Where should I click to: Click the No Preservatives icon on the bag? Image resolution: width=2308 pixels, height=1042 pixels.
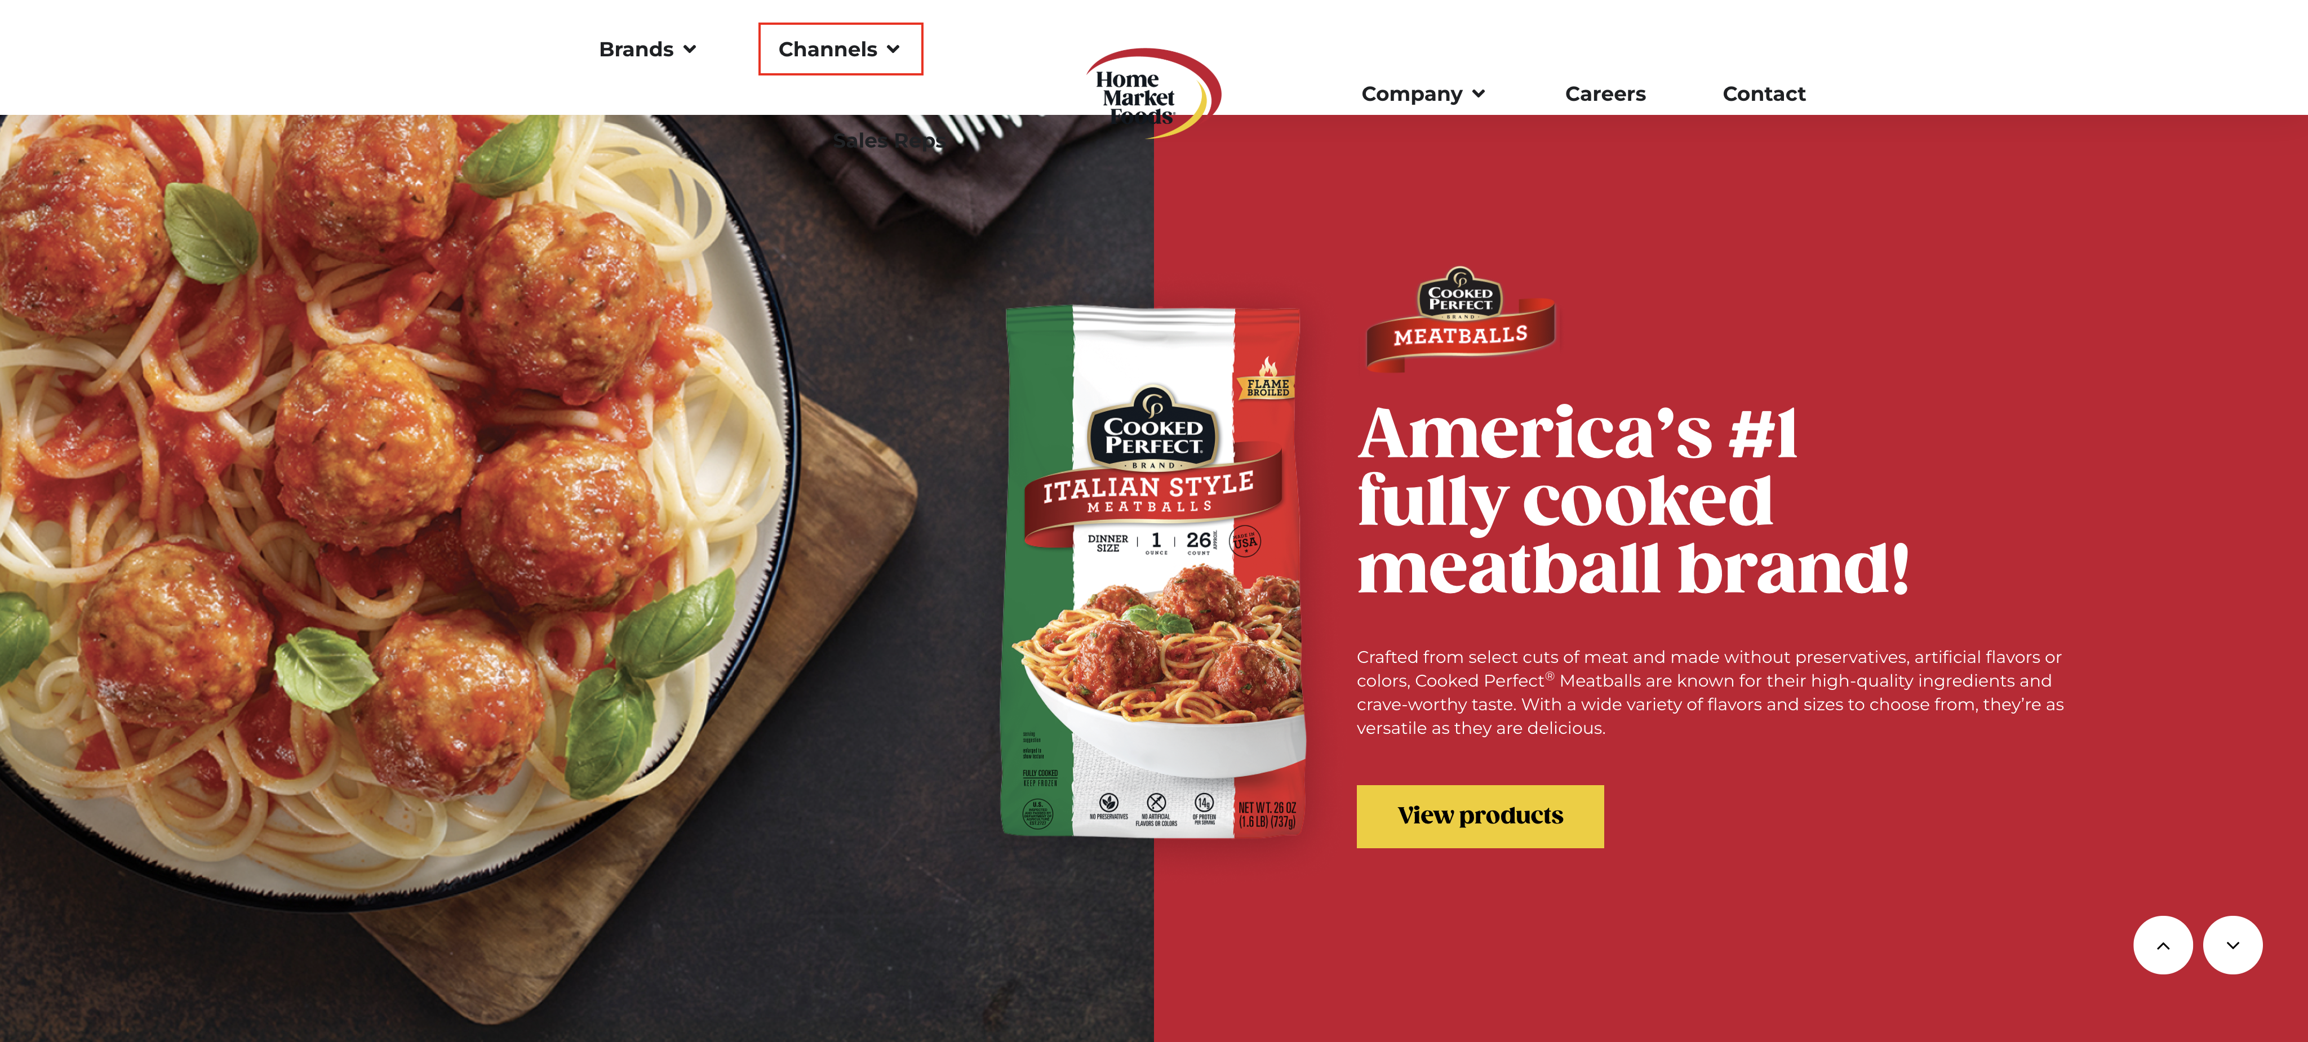tap(1108, 805)
